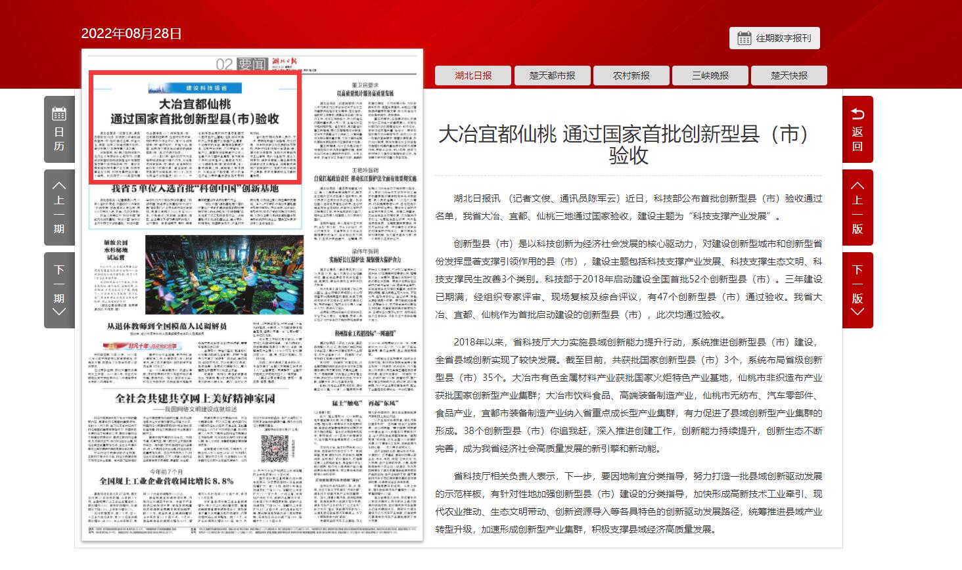Image resolution: width=962 pixels, height=570 pixels.
Task: Open the "科创中国"创新基地 article on the page
Action: point(195,188)
